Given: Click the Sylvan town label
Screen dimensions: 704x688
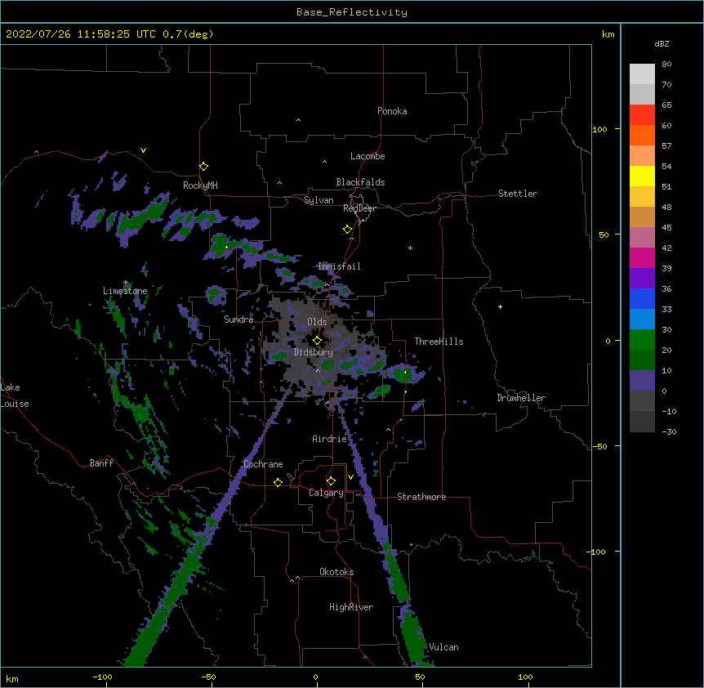Looking at the screenshot, I should click(319, 200).
